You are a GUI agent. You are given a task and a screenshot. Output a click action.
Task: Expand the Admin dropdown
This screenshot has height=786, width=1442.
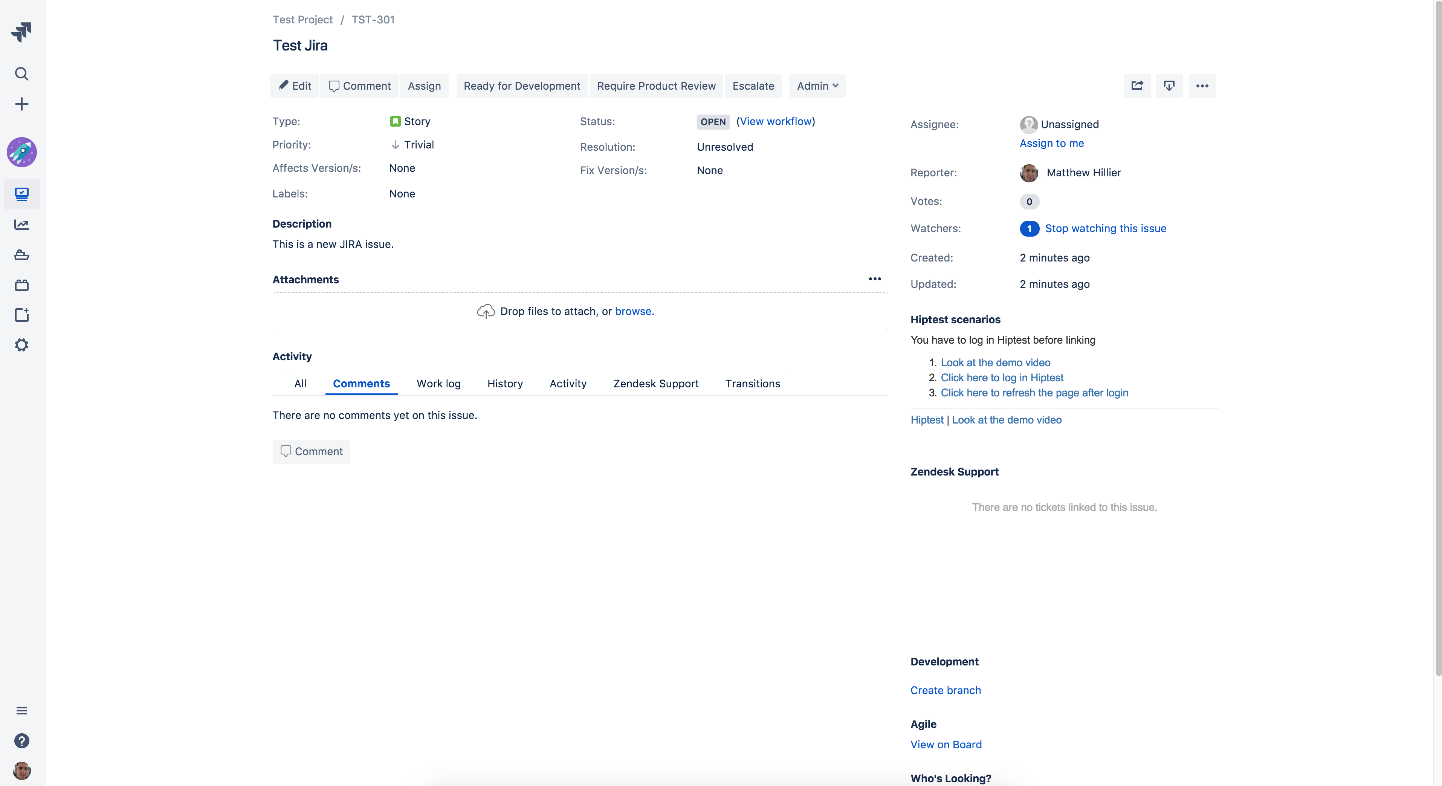coord(817,86)
